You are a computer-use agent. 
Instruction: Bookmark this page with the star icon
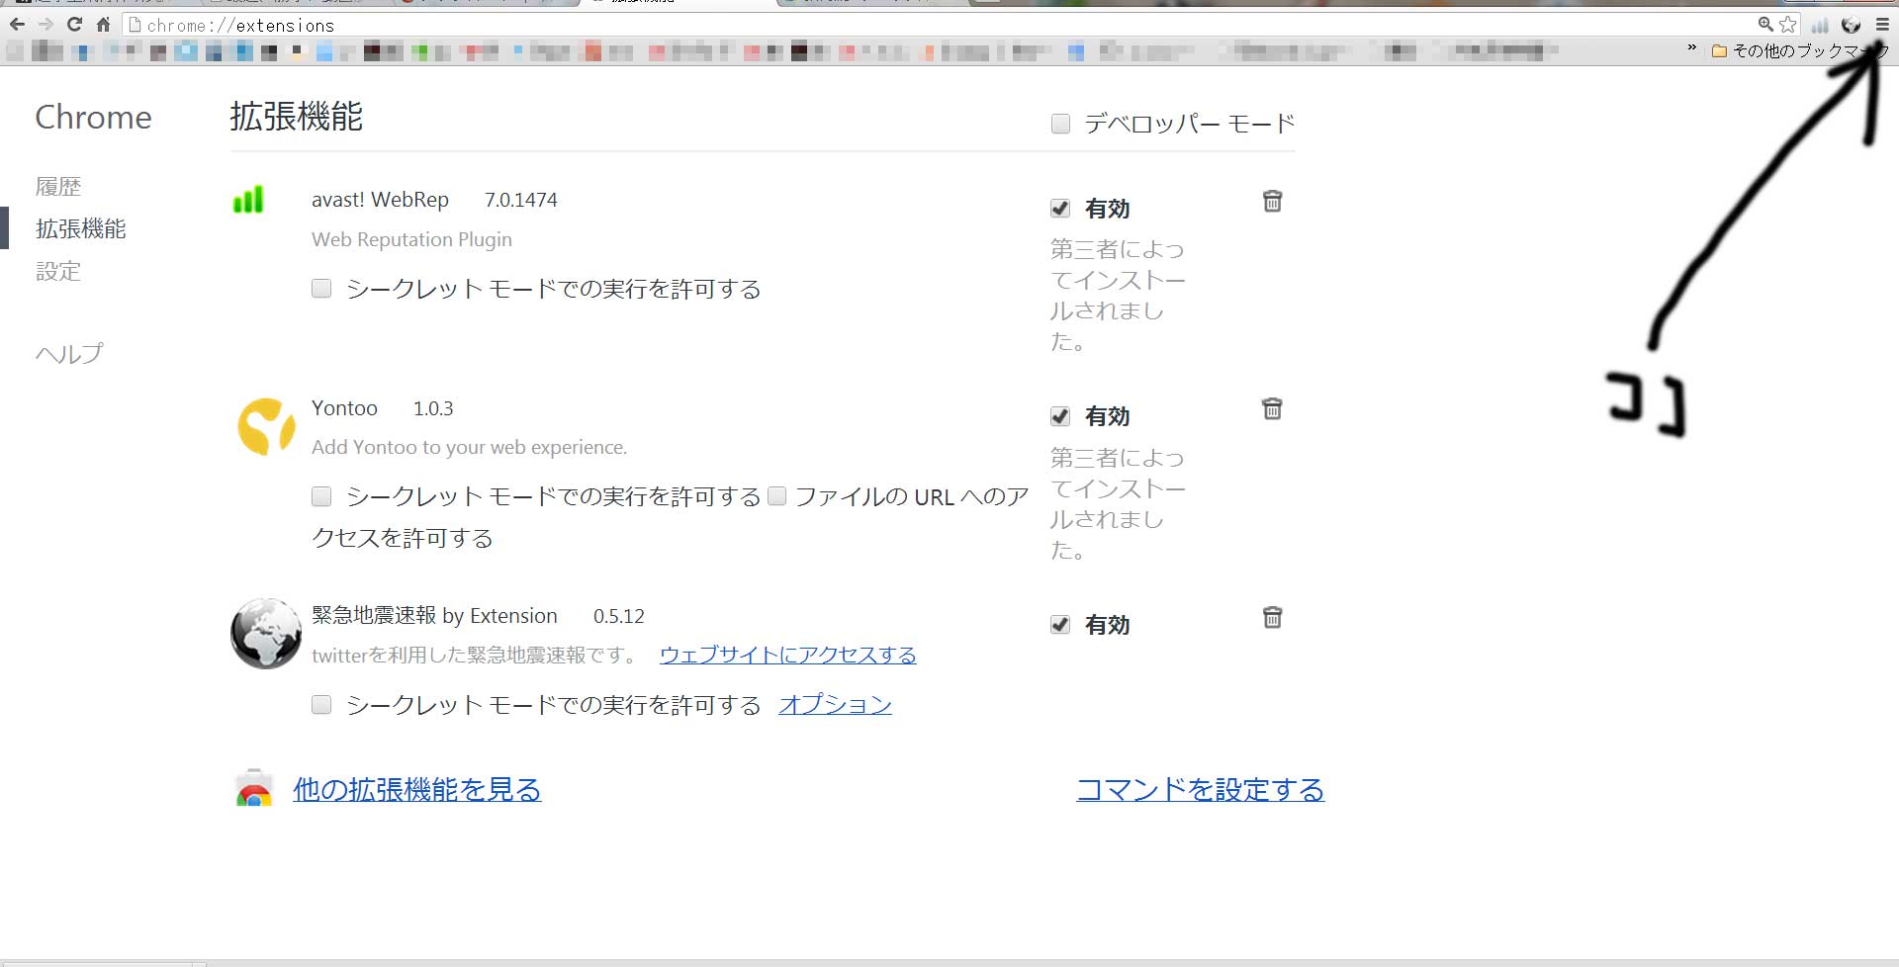[x=1788, y=24]
